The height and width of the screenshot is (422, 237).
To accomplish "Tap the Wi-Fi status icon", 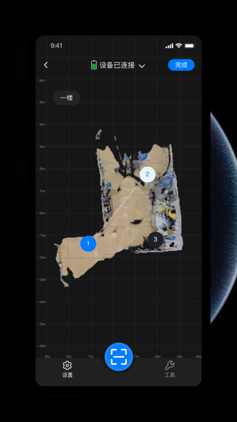I will tap(179, 46).
